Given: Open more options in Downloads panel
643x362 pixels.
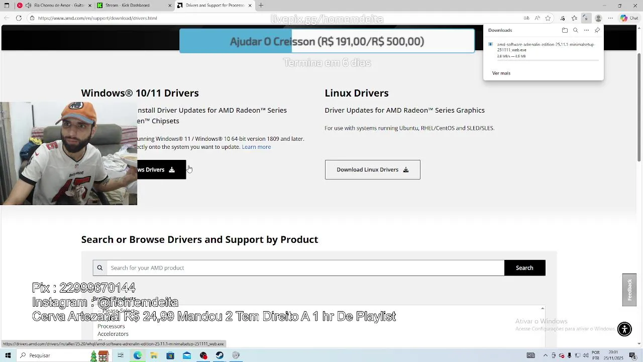Looking at the screenshot, I should pos(586,30).
